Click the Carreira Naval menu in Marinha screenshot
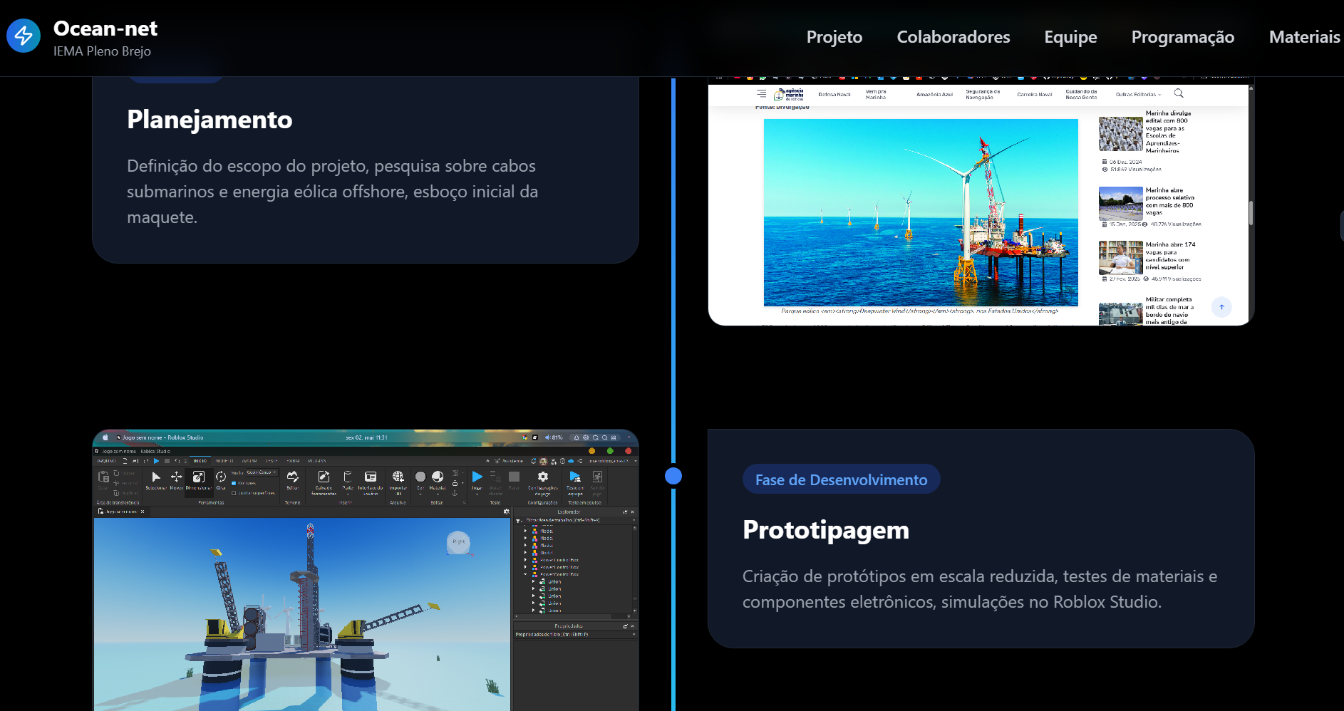This screenshot has width=1344, height=711. coord(1035,95)
